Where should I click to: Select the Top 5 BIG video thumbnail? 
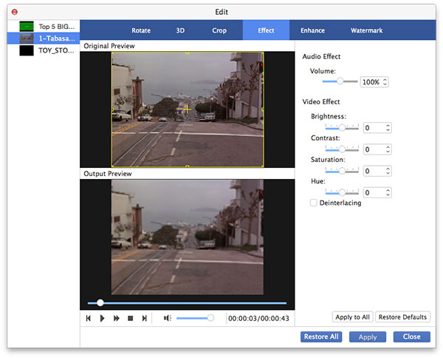pyautogui.click(x=27, y=26)
